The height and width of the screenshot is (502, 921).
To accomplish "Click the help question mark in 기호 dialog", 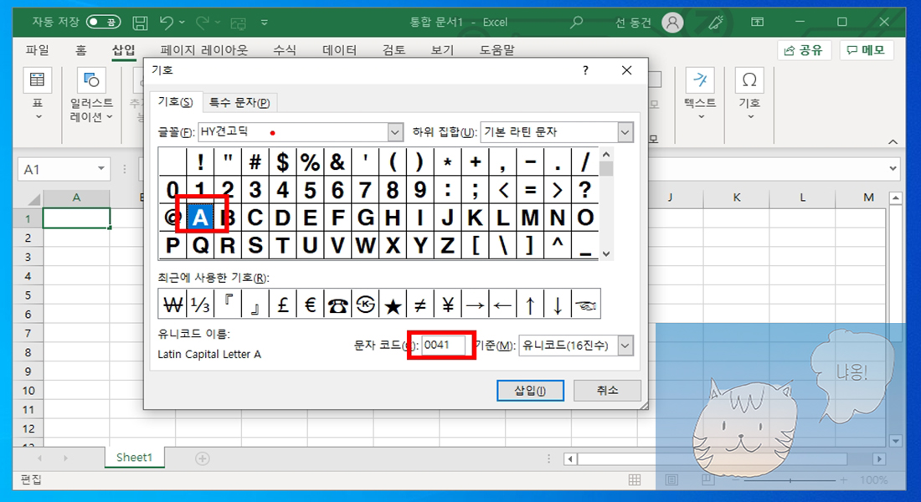I will pos(585,70).
